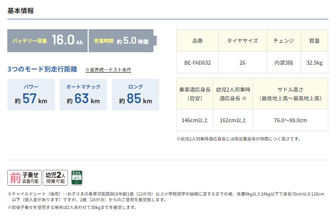Click the 基本情報 section heading
Screen dimensions: 336x217
coord(20,11)
